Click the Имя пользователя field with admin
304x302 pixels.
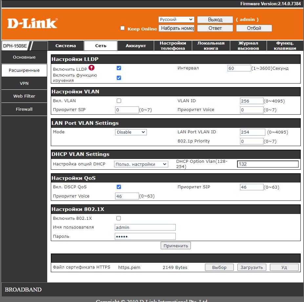(145, 227)
